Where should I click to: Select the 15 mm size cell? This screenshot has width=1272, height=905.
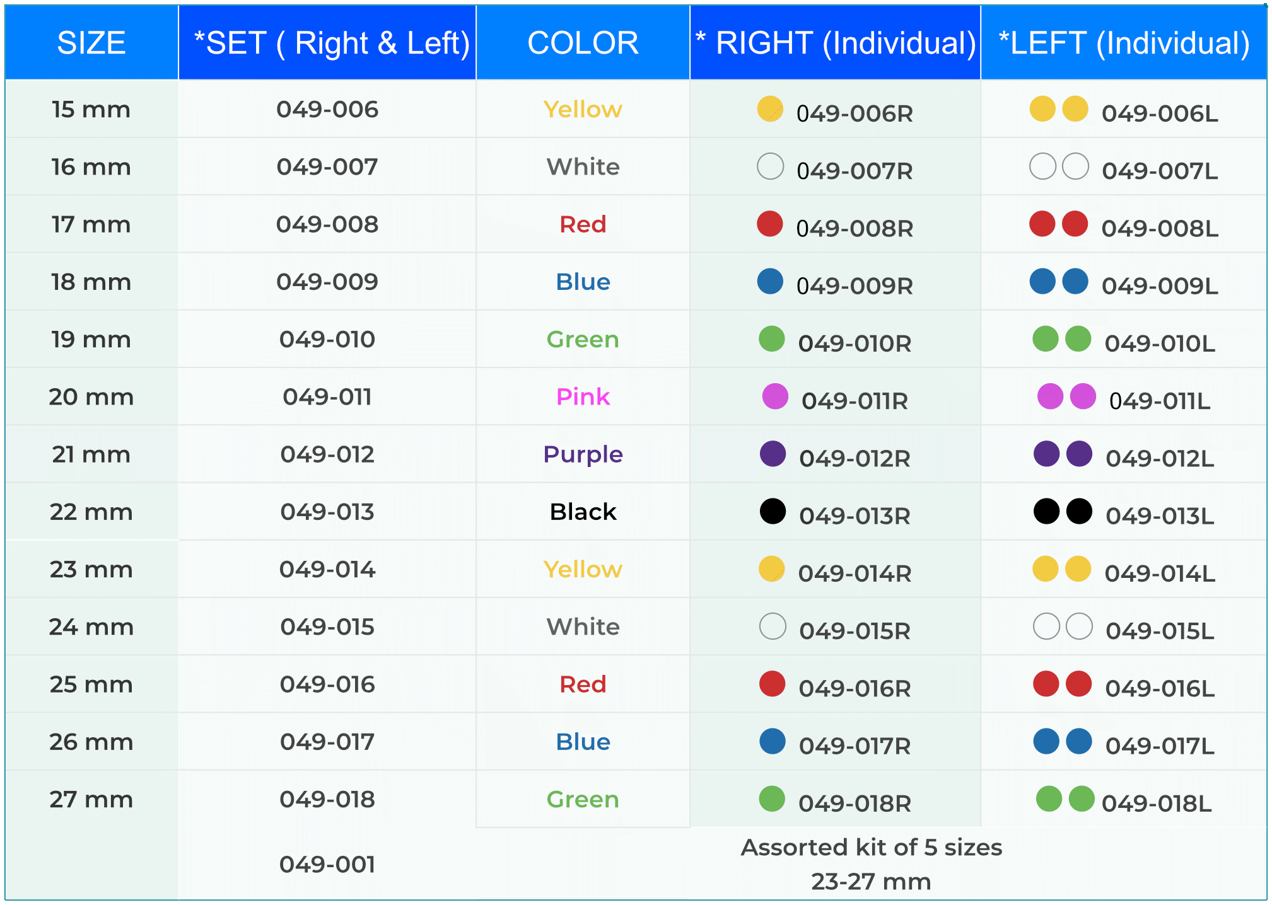(91, 110)
